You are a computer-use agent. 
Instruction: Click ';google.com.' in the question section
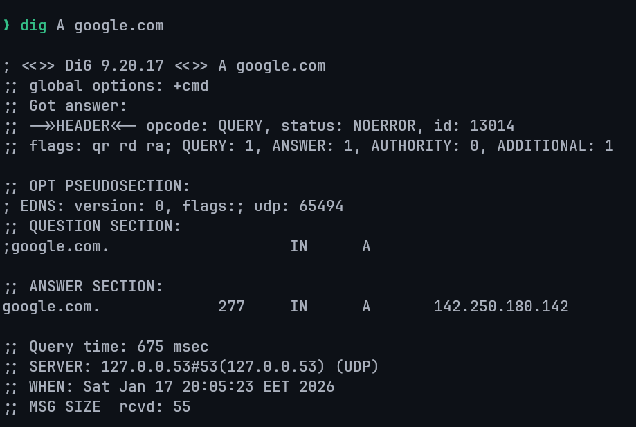point(56,246)
